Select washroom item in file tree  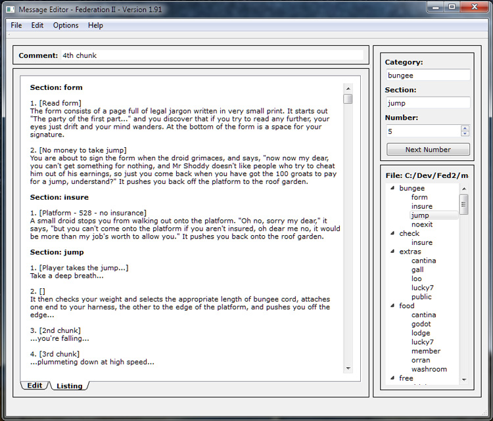(429, 369)
